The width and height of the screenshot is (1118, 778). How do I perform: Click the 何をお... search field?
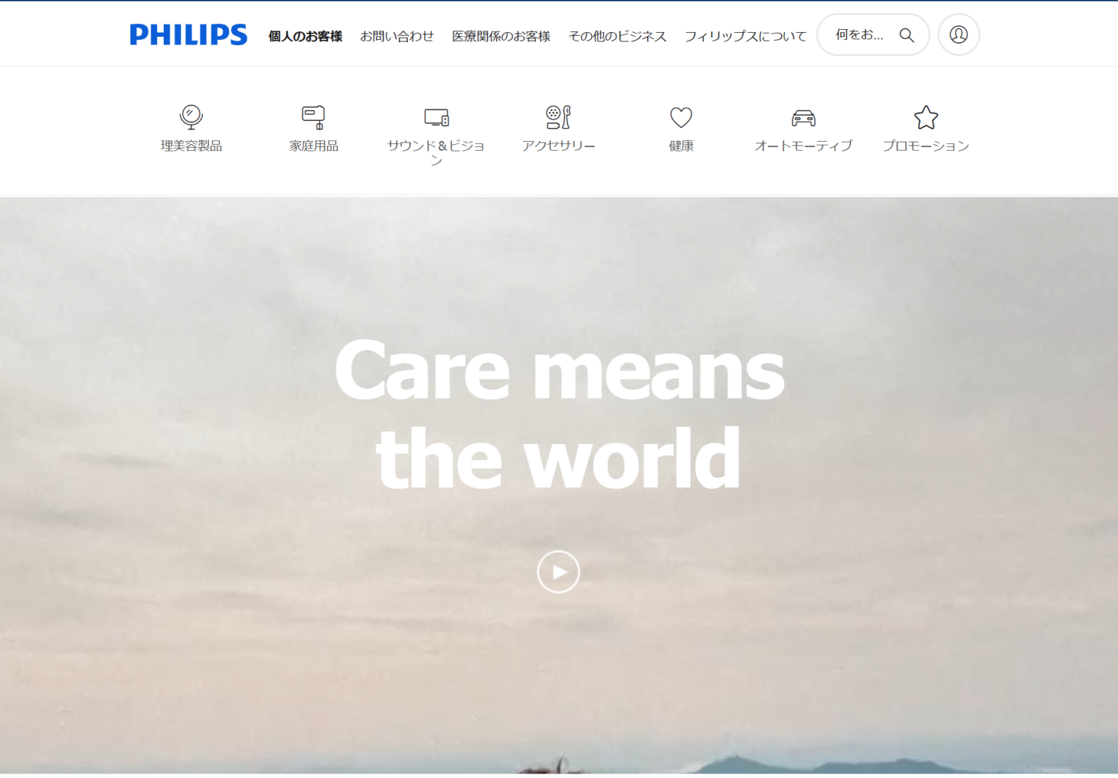click(x=873, y=35)
